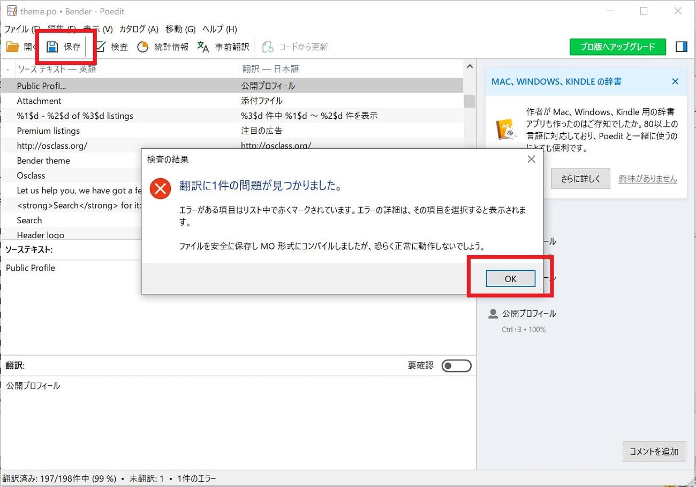
Task: Click the open folder toolbar icon
Action: [13, 47]
